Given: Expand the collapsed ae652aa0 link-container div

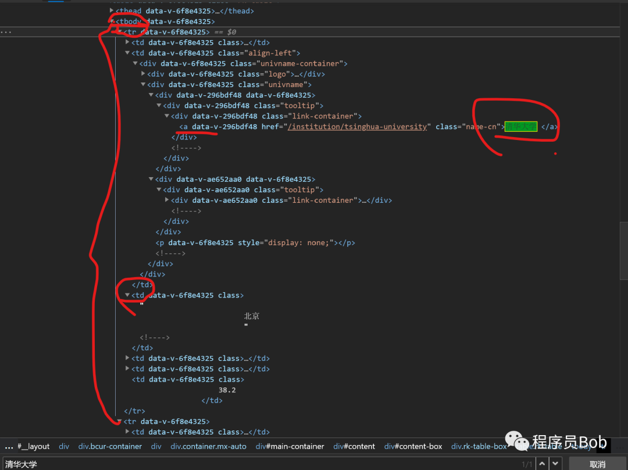Looking at the screenshot, I should click(167, 200).
